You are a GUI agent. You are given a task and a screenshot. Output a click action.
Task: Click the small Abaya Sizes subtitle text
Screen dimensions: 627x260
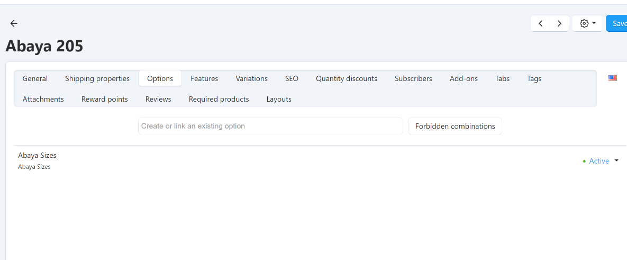click(34, 167)
